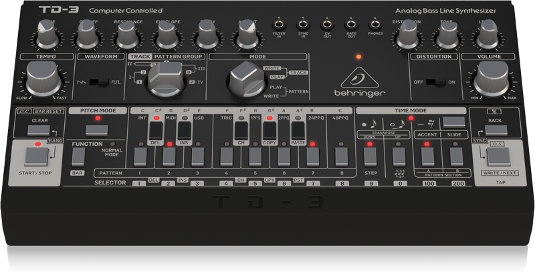Click the Behringer triangle logo
The height and width of the screenshot is (274, 535).
(361, 80)
